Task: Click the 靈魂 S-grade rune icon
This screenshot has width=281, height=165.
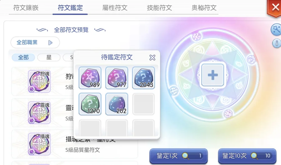Action: (x=39, y=113)
